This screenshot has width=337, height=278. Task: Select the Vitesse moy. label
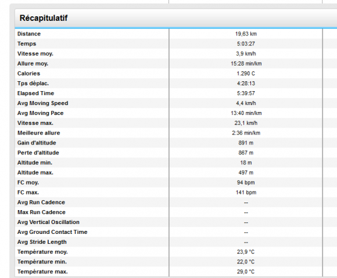point(35,53)
